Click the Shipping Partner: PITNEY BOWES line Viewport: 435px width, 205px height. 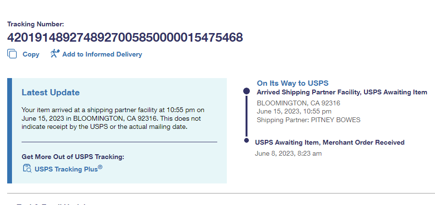pyautogui.click(x=308, y=120)
